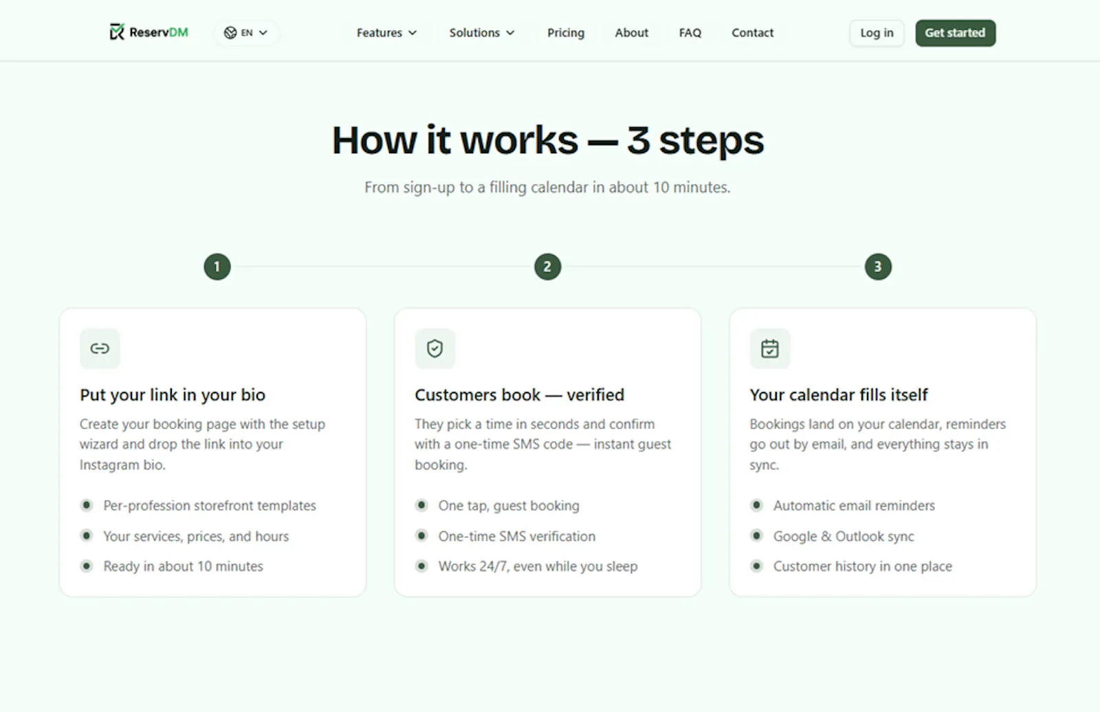Click "Works 24/7, even while you sleep" item
This screenshot has height=712, width=1100.
[538, 566]
